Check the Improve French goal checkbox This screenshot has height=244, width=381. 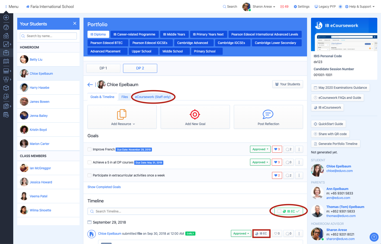pyautogui.click(x=90, y=149)
